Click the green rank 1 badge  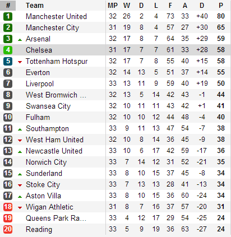coord(8,16)
